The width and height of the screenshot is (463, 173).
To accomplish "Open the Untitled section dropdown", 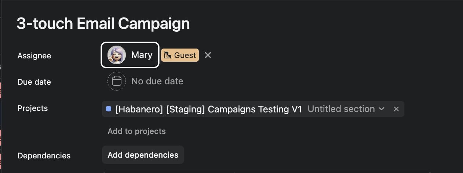I will pyautogui.click(x=346, y=109).
